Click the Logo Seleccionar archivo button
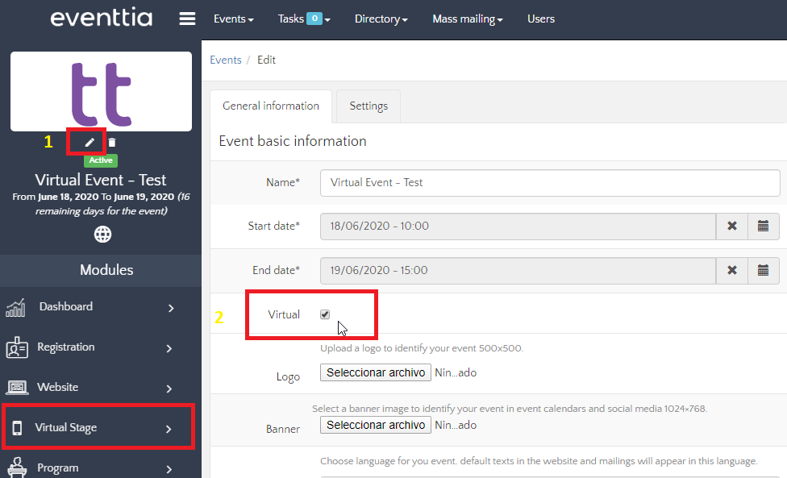The height and width of the screenshot is (478, 787). coord(376,372)
